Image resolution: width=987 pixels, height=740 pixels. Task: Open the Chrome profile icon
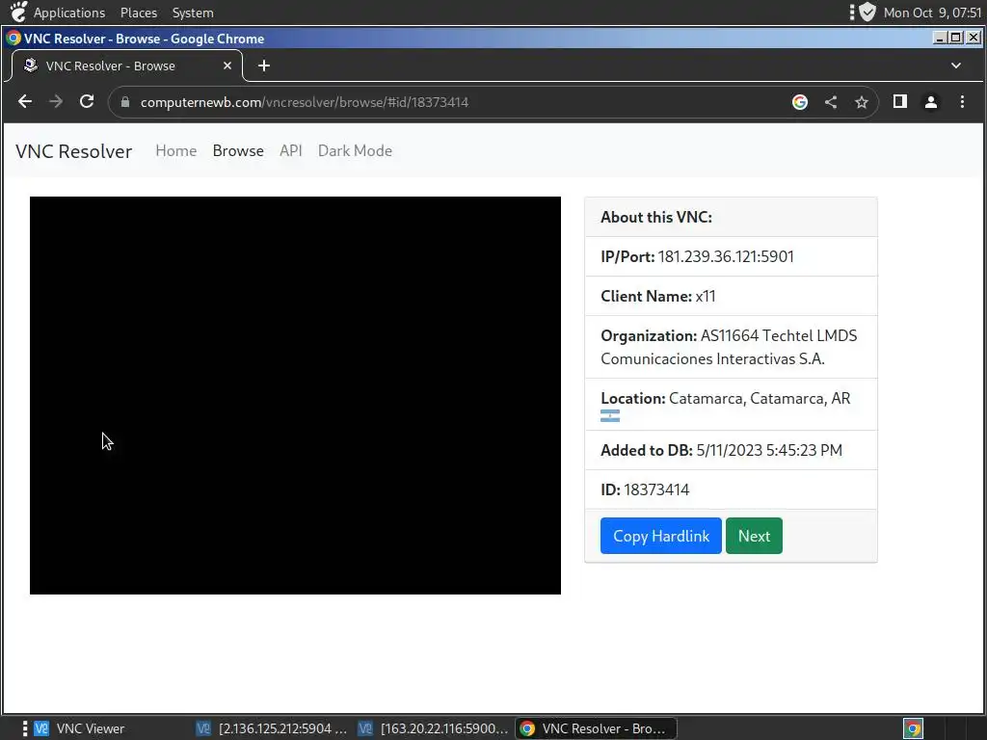(931, 102)
